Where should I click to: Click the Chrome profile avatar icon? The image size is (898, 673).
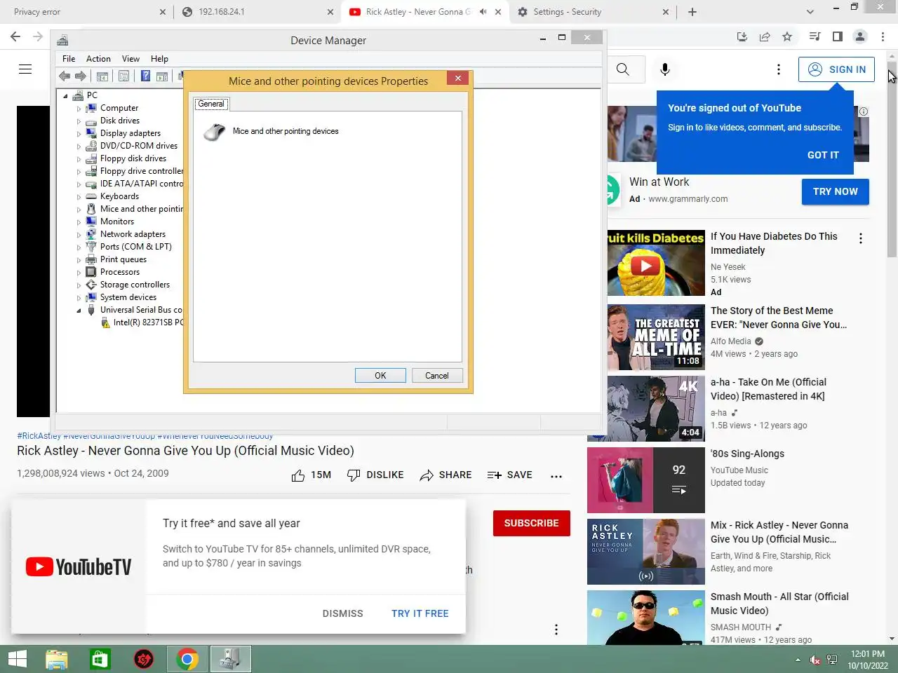(859, 36)
